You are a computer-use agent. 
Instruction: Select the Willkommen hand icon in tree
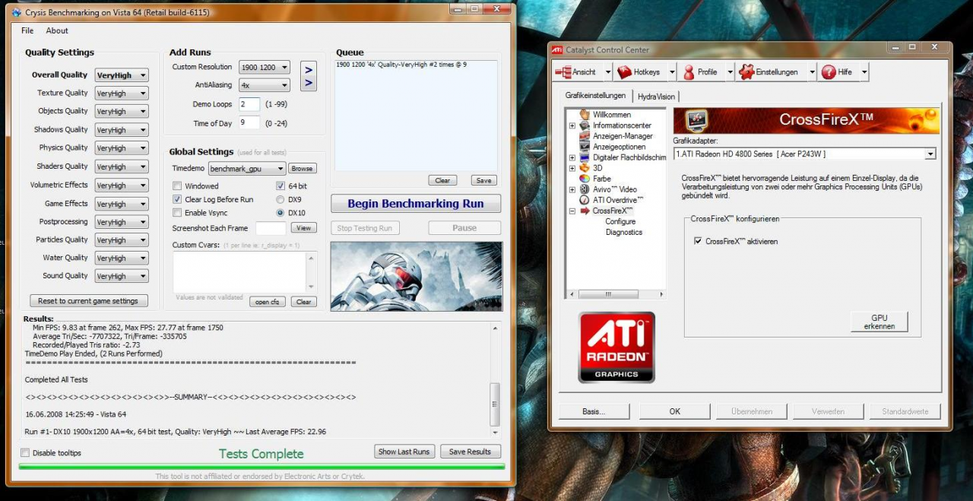coord(585,115)
